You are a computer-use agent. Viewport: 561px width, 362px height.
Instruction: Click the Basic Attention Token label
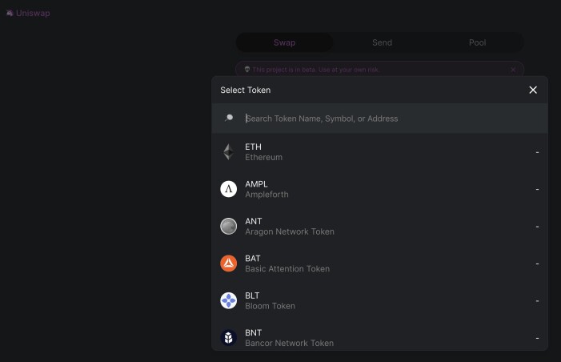(287, 269)
